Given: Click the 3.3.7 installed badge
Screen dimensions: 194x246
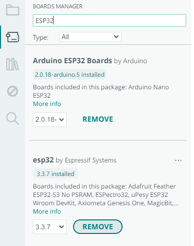Looking at the screenshot, I should tap(55, 174).
